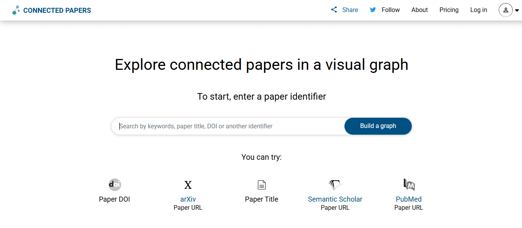Image resolution: width=522 pixels, height=228 pixels.
Task: Click the PubMed library icon
Action: point(409,185)
